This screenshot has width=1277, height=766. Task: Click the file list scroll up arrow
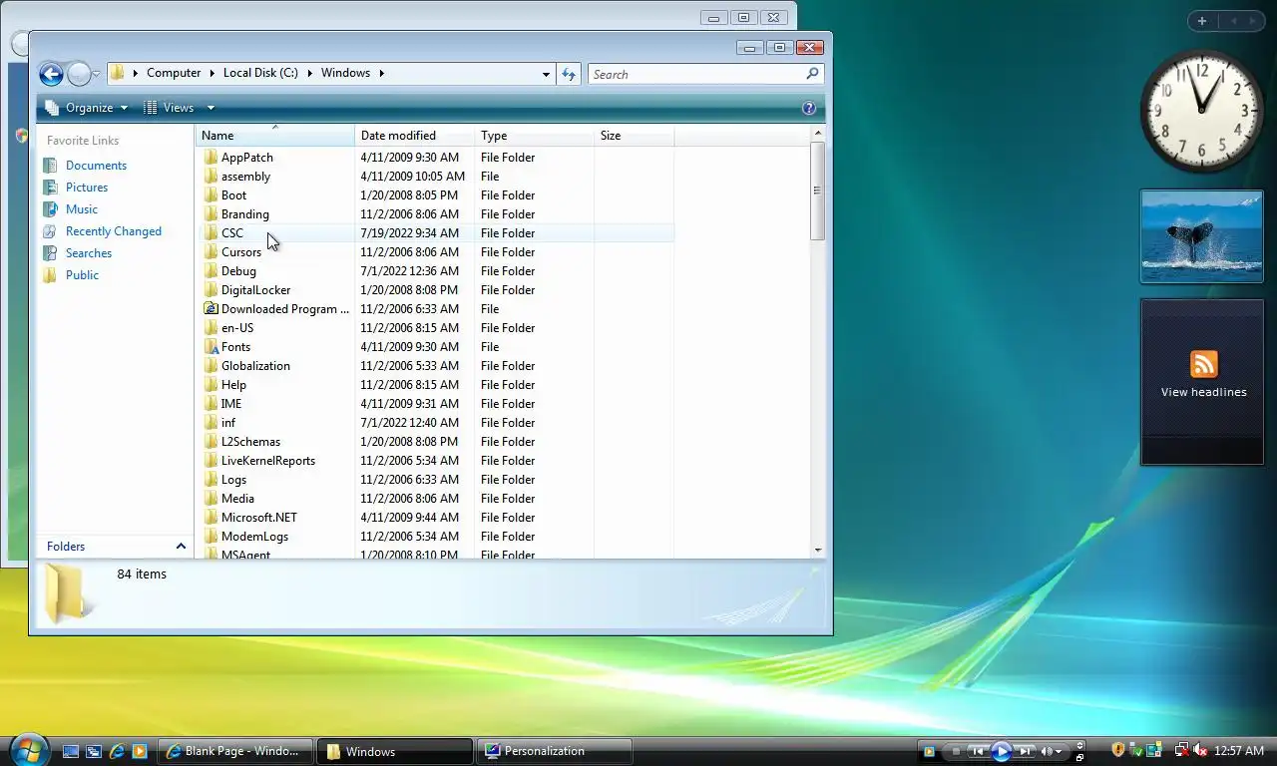tap(818, 133)
